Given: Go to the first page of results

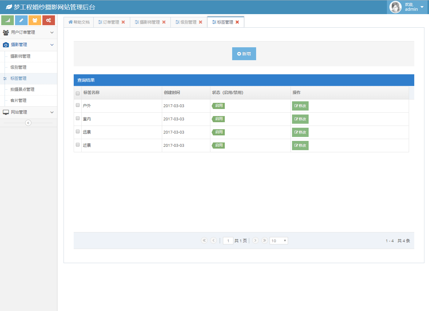Looking at the screenshot, I should click(204, 240).
